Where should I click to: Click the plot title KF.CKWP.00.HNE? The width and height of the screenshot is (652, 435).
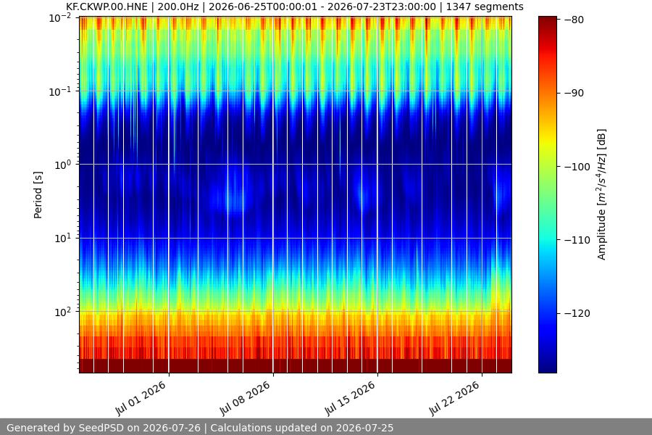[x=294, y=7]
